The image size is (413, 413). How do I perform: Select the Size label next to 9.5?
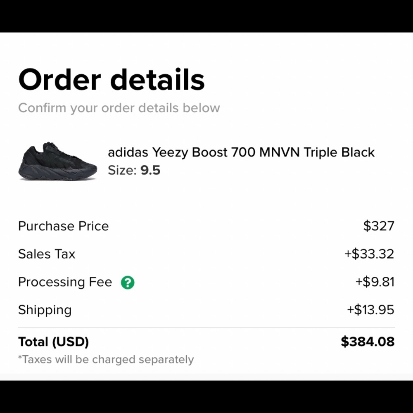tap(121, 170)
